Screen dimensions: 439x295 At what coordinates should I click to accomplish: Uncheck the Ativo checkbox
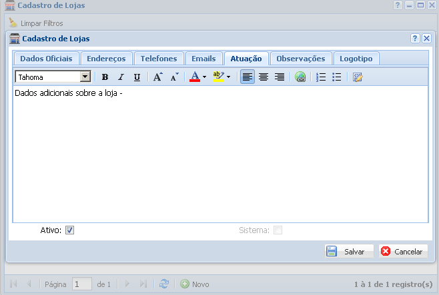tap(70, 230)
